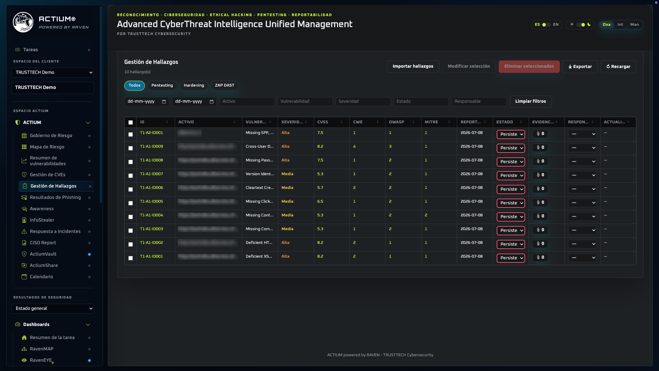
Task: Check the row T1-A1-ID005
Action: coord(130,203)
